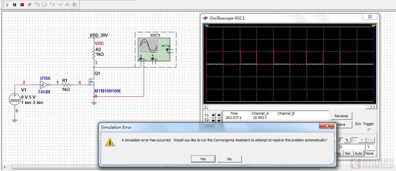Click the trigger level input field
Screen dimensions: 396x171
pos(351,147)
